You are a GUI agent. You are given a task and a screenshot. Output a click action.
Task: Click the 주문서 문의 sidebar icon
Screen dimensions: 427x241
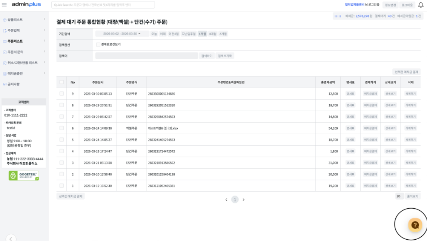[5, 52]
